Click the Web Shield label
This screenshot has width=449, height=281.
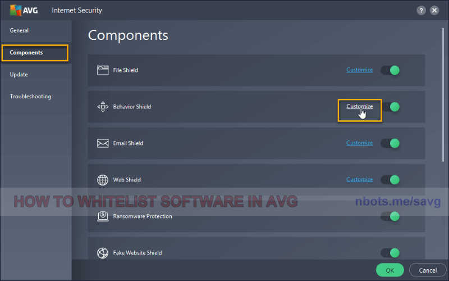pyautogui.click(x=127, y=180)
